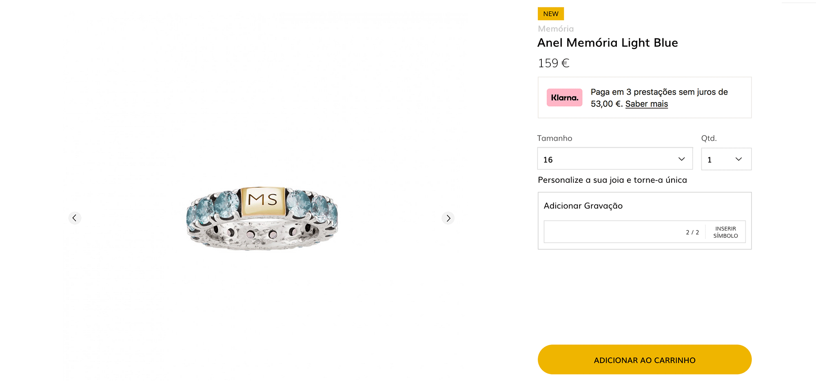Click the chevron arrow in the Qtd. box
The image size is (816, 381).
pos(738,159)
